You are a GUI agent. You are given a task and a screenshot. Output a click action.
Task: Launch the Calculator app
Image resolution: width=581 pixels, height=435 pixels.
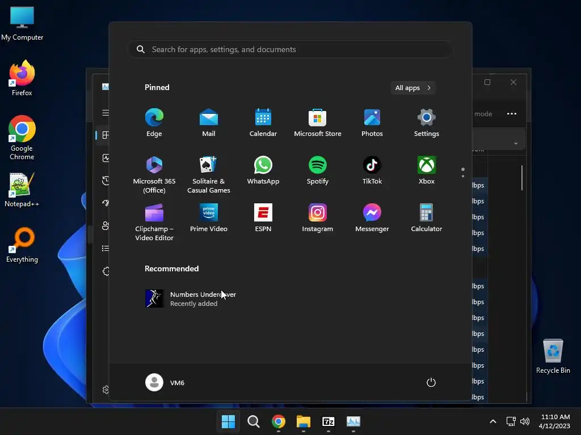pyautogui.click(x=427, y=218)
